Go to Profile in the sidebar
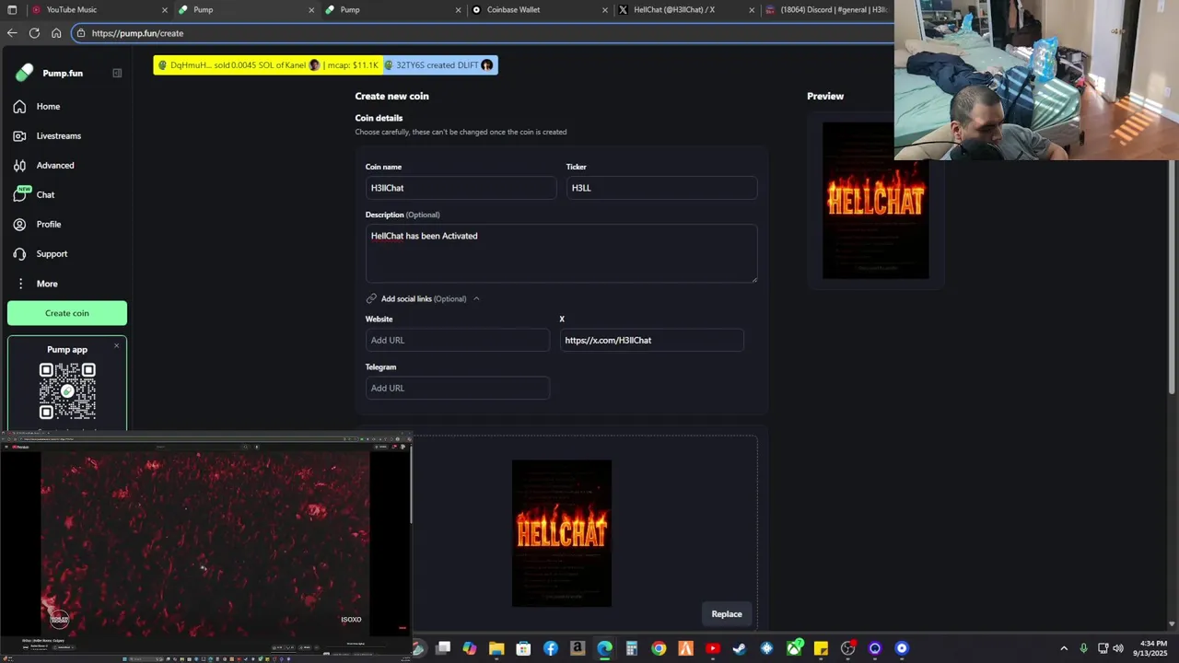Viewport: 1179px width, 663px height. point(66,225)
